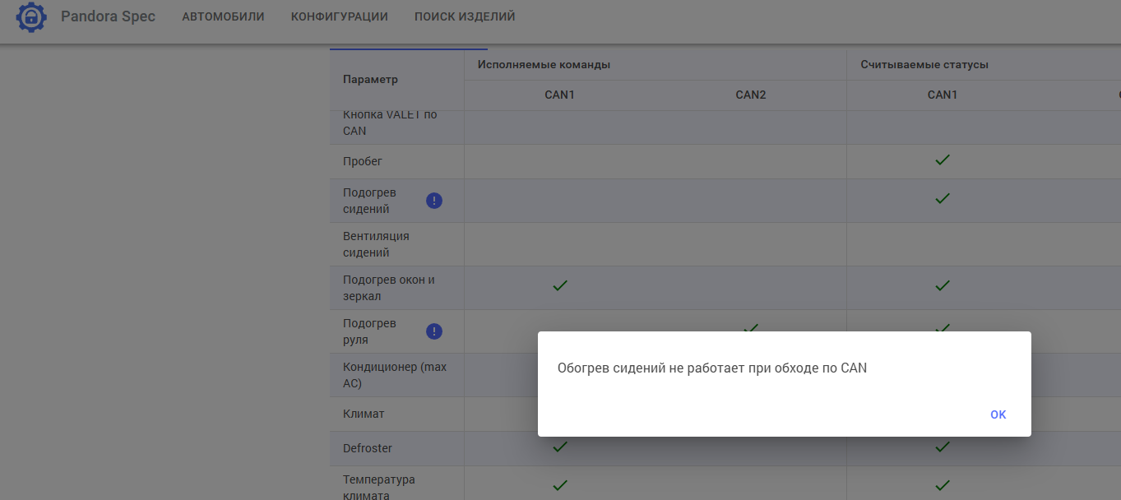
Task: Click Defroster command CAN1 checkmark
Action: [560, 447]
